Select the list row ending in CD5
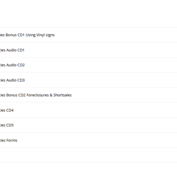This screenshot has height=177, width=177. pyautogui.click(x=88, y=125)
